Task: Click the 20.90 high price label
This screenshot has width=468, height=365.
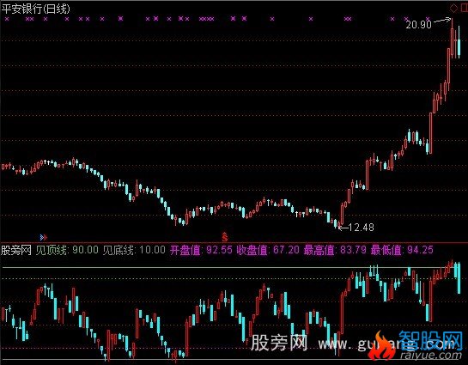Action: (x=418, y=24)
